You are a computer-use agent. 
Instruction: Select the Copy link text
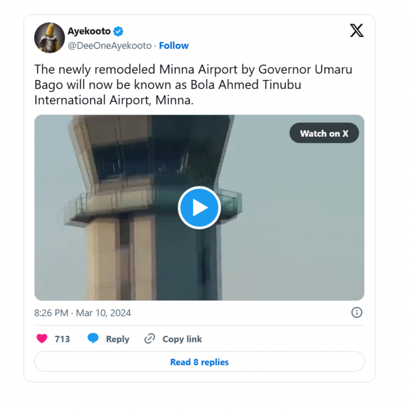pos(182,339)
